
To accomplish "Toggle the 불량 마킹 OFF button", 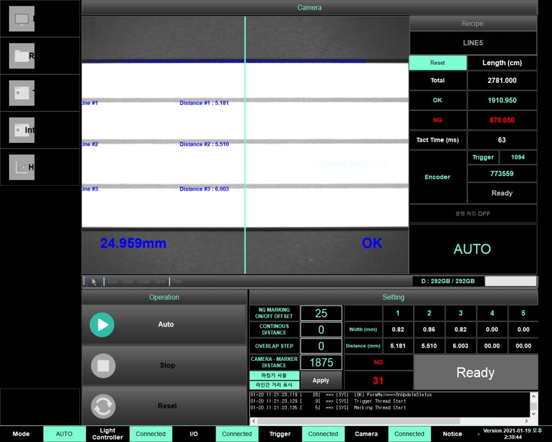I will [x=473, y=214].
